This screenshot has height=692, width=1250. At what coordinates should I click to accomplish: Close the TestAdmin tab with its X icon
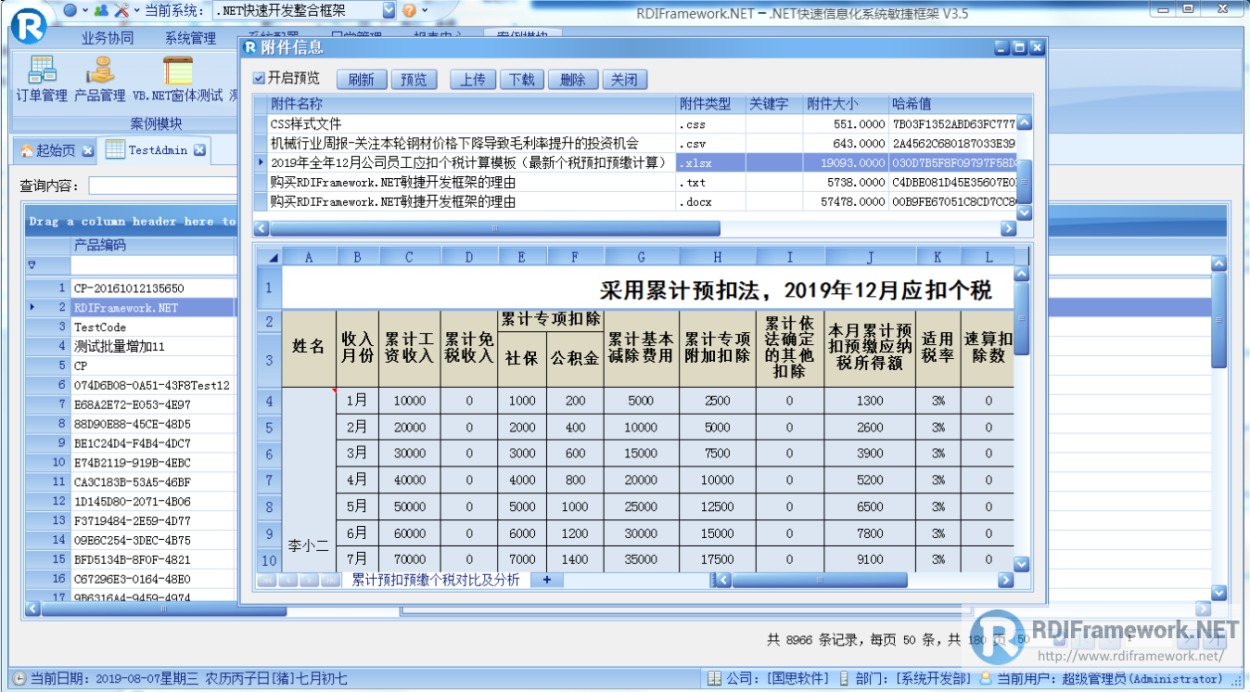tap(199, 149)
